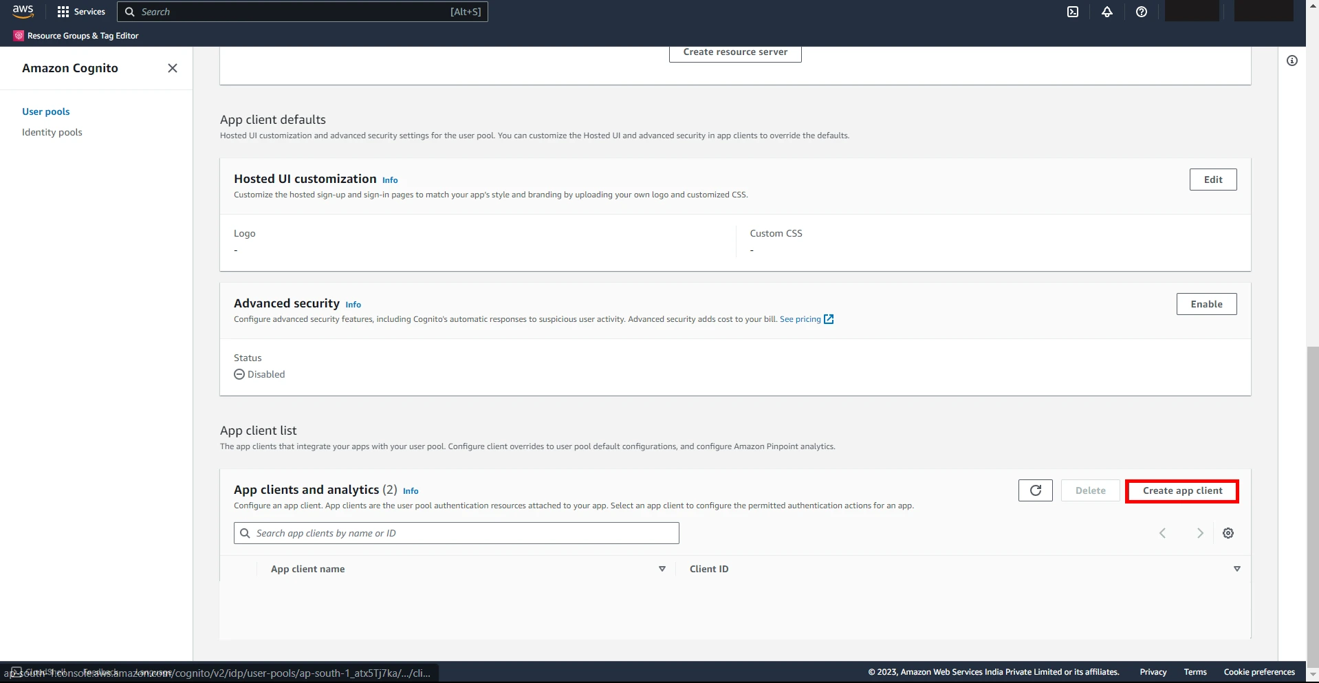Screen dimensions: 1319x683
Task: Open the Terms footer link
Action: pos(1195,672)
